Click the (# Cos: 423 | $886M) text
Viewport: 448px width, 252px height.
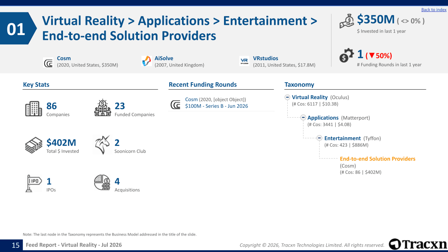(346, 145)
